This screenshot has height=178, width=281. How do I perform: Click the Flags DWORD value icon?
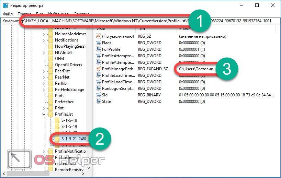(x=99, y=43)
